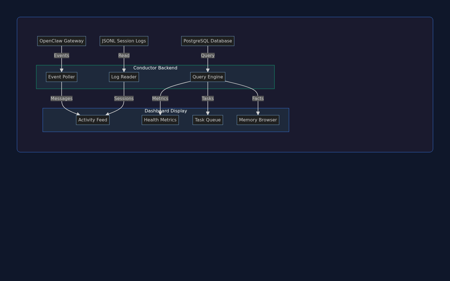Select the Metrics edge label
450x281 pixels.
click(x=160, y=99)
